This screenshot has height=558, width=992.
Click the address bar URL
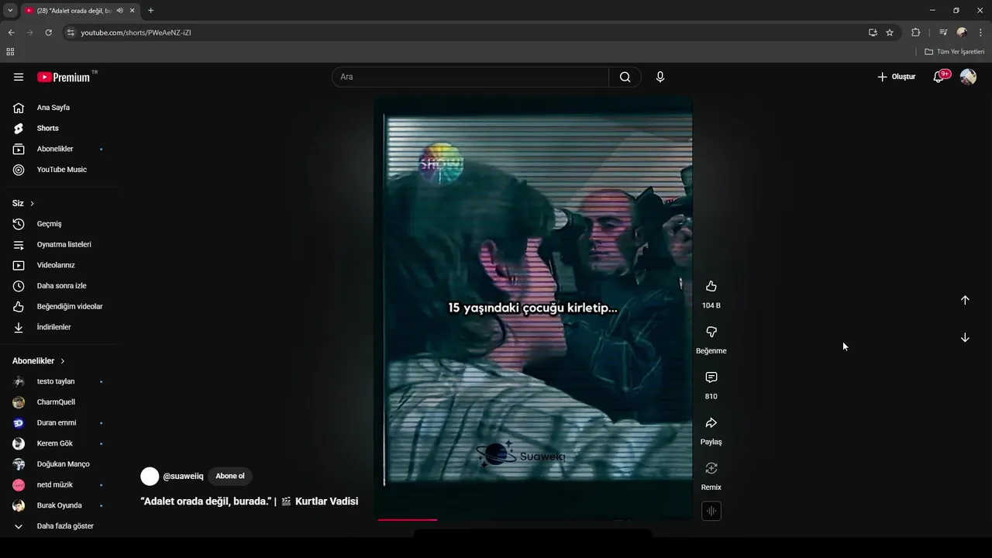click(136, 33)
